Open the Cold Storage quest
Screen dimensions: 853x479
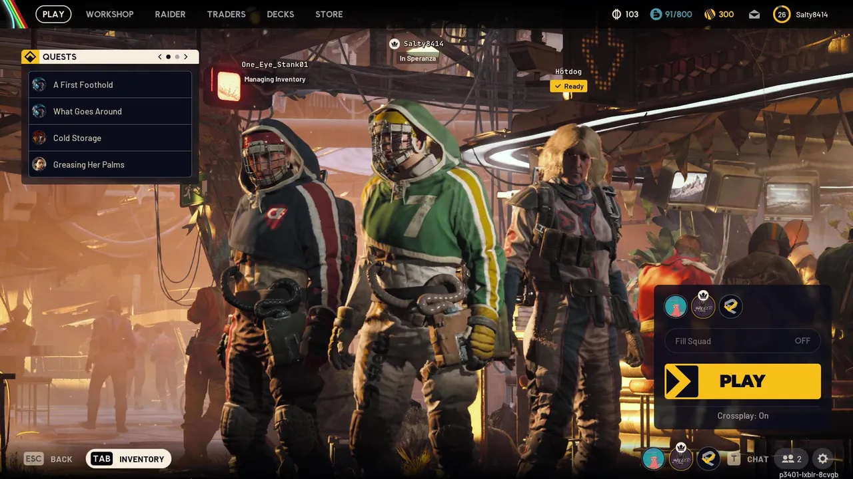coord(111,138)
